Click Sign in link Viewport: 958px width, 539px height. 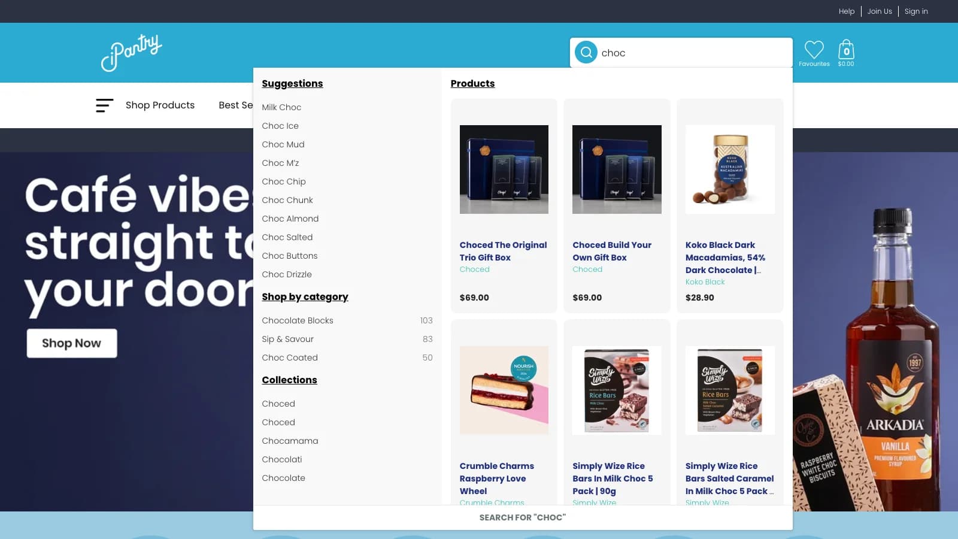[x=916, y=11]
